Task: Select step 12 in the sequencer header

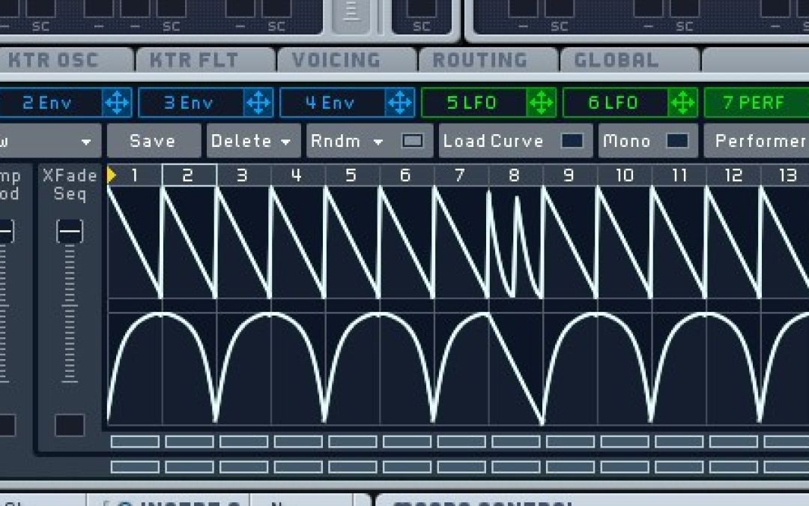Action: click(733, 175)
